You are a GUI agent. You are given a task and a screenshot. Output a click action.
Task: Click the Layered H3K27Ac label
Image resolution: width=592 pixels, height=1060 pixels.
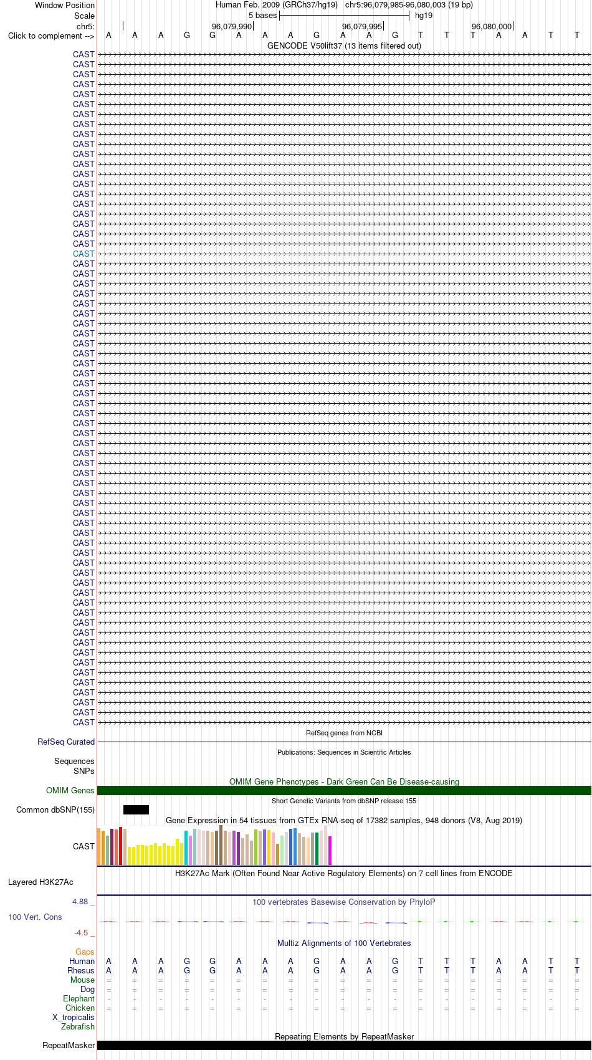41,882
